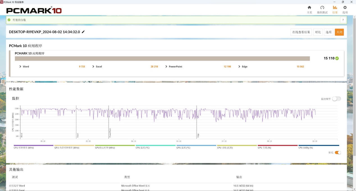This screenshot has height=191, width=356.
Task: Click the green valid score check icon
Action: pyautogui.click(x=9, y=20)
